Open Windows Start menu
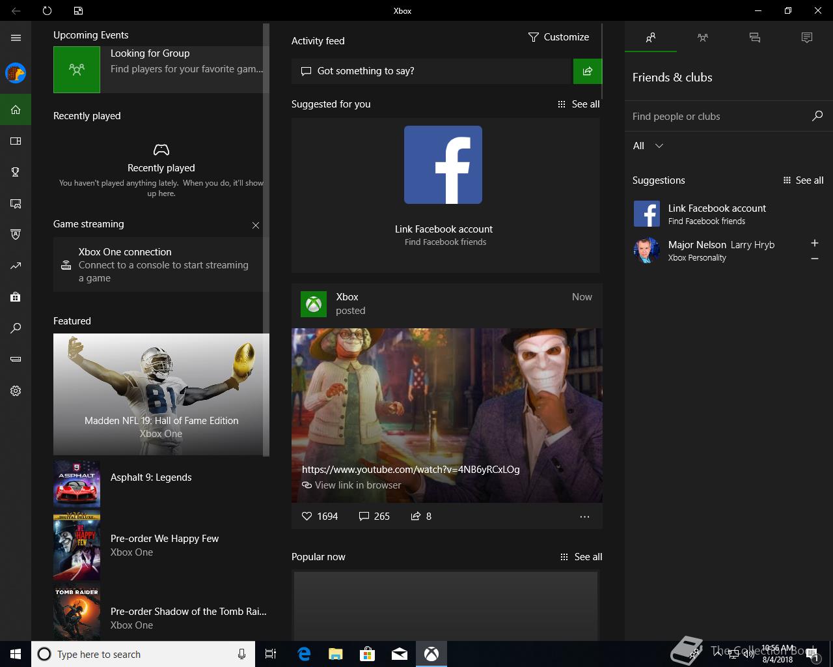This screenshot has height=667, width=833. click(16, 654)
